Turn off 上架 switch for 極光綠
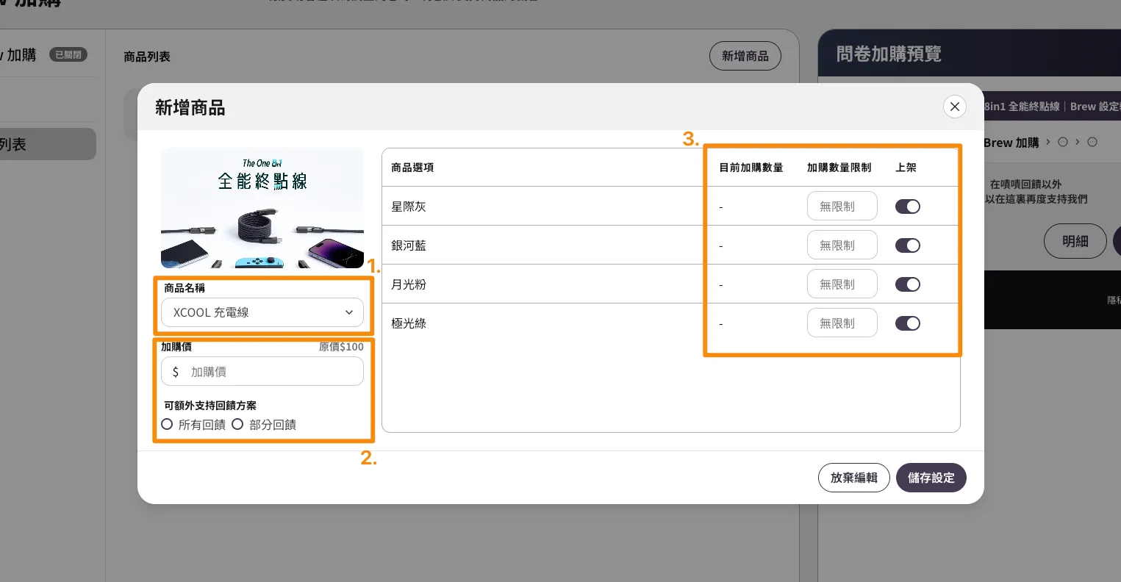 tap(907, 323)
